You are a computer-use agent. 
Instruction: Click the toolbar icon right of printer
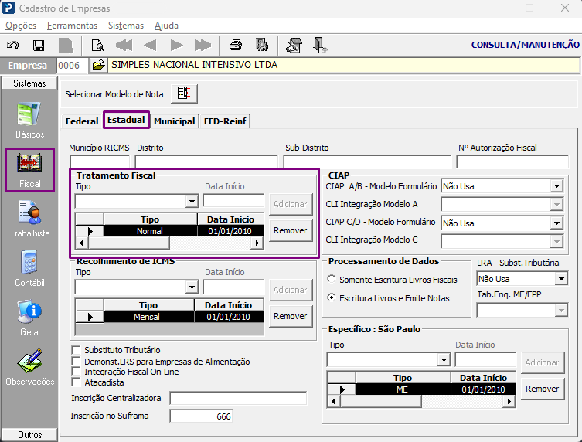262,45
